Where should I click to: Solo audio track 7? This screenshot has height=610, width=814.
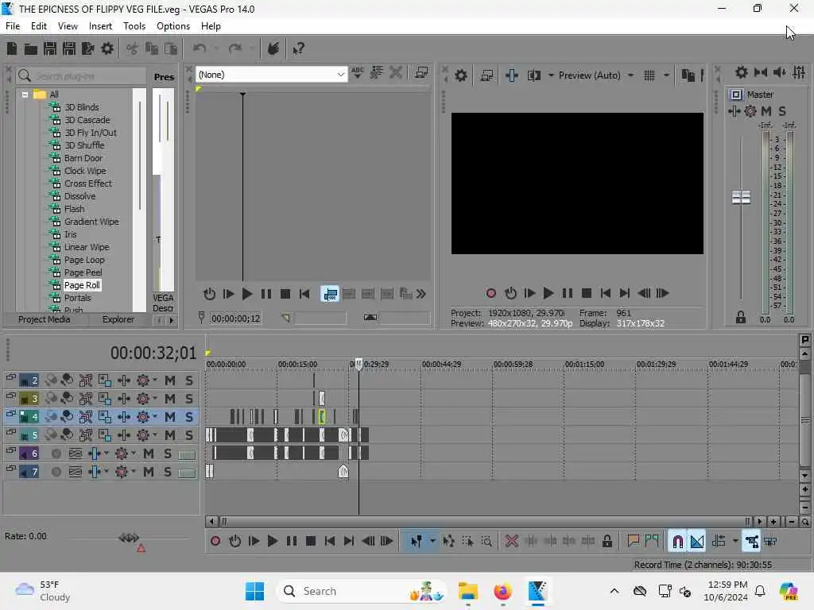[x=168, y=472]
